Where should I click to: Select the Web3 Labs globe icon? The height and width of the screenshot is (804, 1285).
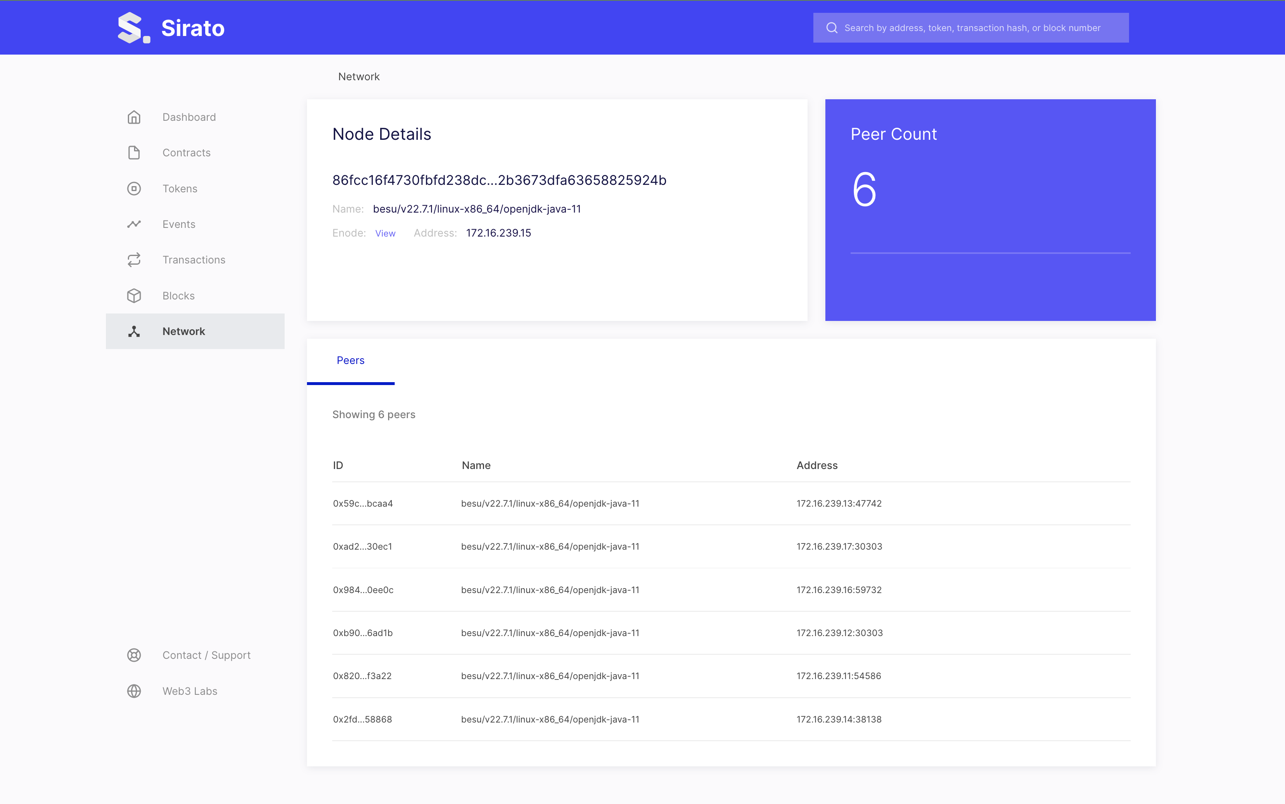(134, 691)
